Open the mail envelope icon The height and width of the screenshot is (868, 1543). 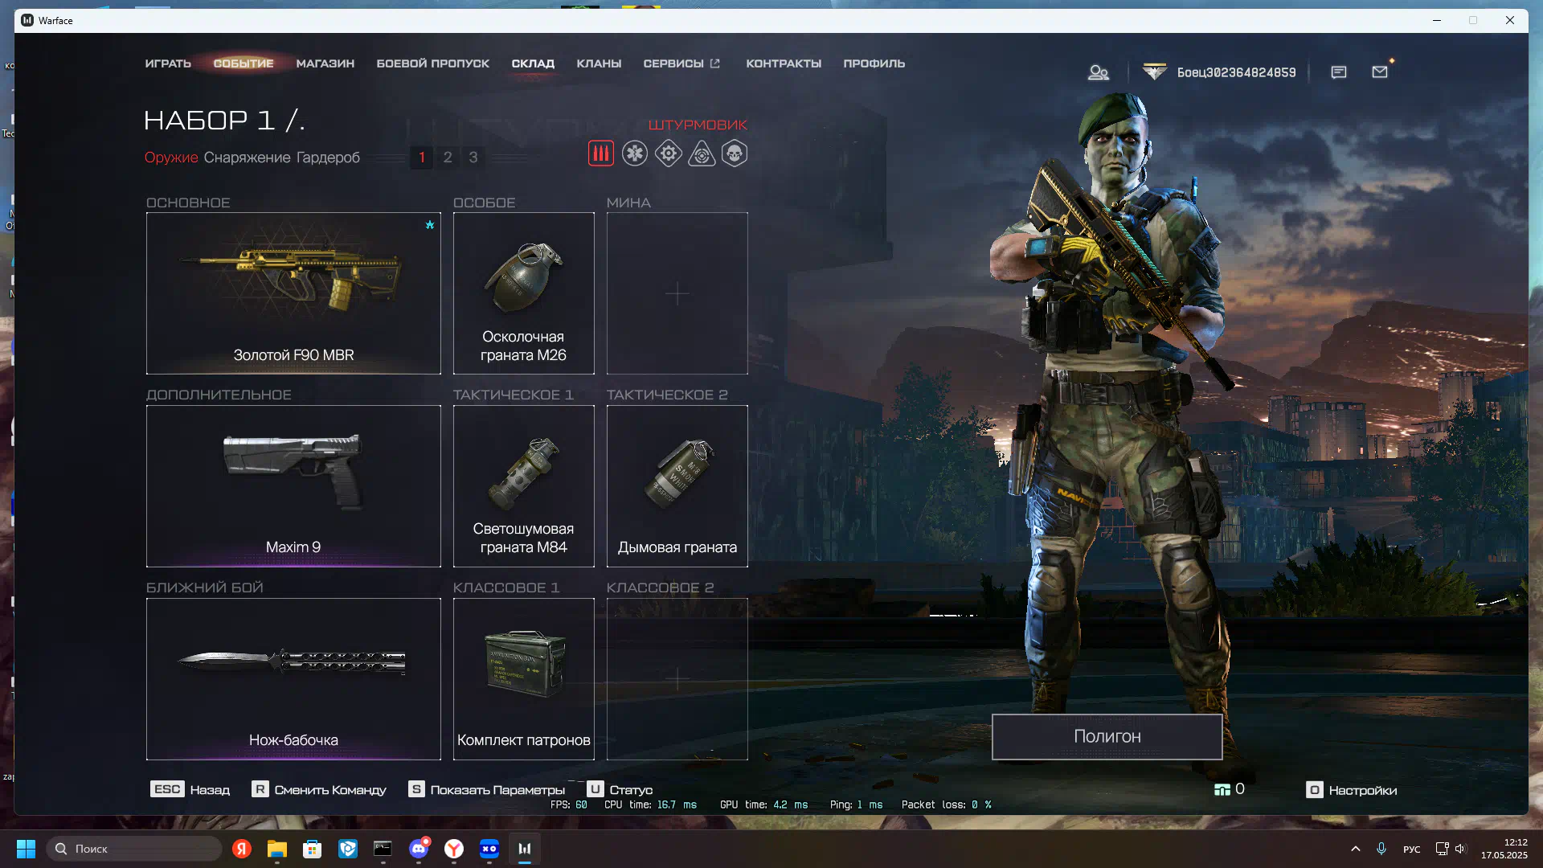tap(1380, 72)
